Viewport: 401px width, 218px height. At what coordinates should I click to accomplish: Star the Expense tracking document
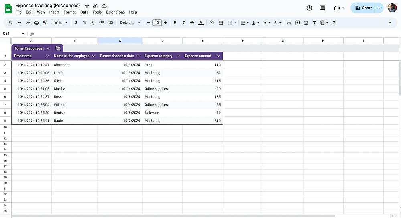click(x=87, y=6)
